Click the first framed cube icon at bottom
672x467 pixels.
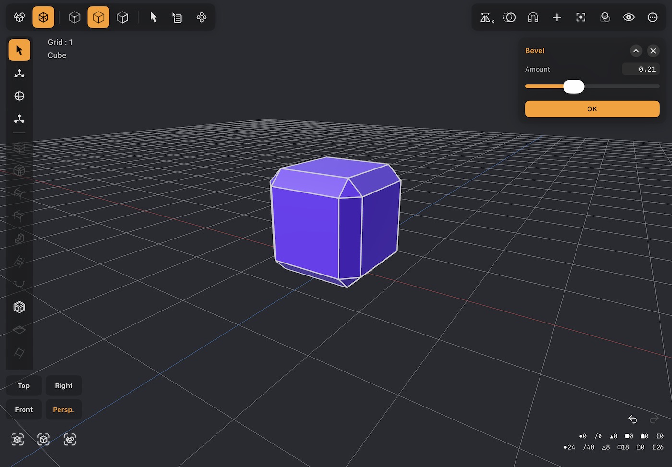17,440
